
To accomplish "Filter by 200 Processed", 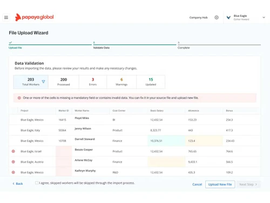I will [x=64, y=82].
